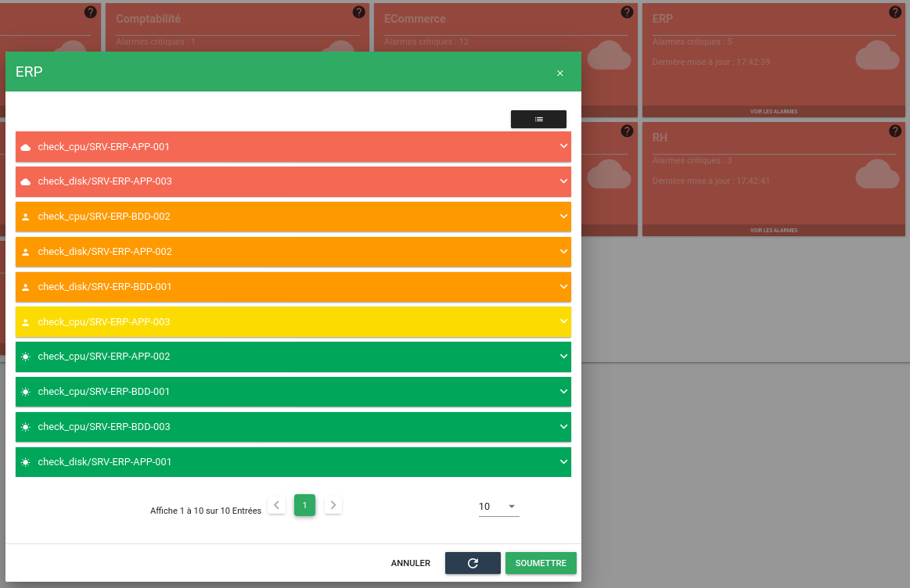Viewport: 910px width, 588px height.
Task: Click cloud icon of check_cpu/SRV-ERP-APP-001
Action: pyautogui.click(x=26, y=147)
